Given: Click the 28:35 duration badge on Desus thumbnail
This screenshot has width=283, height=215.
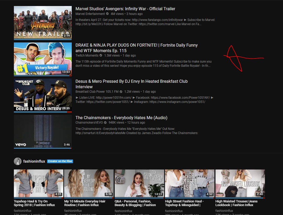Looking at the screenshot, I should click(x=66, y=108).
